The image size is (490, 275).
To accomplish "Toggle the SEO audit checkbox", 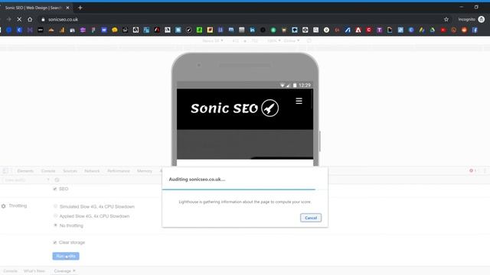I will pyautogui.click(x=55, y=189).
